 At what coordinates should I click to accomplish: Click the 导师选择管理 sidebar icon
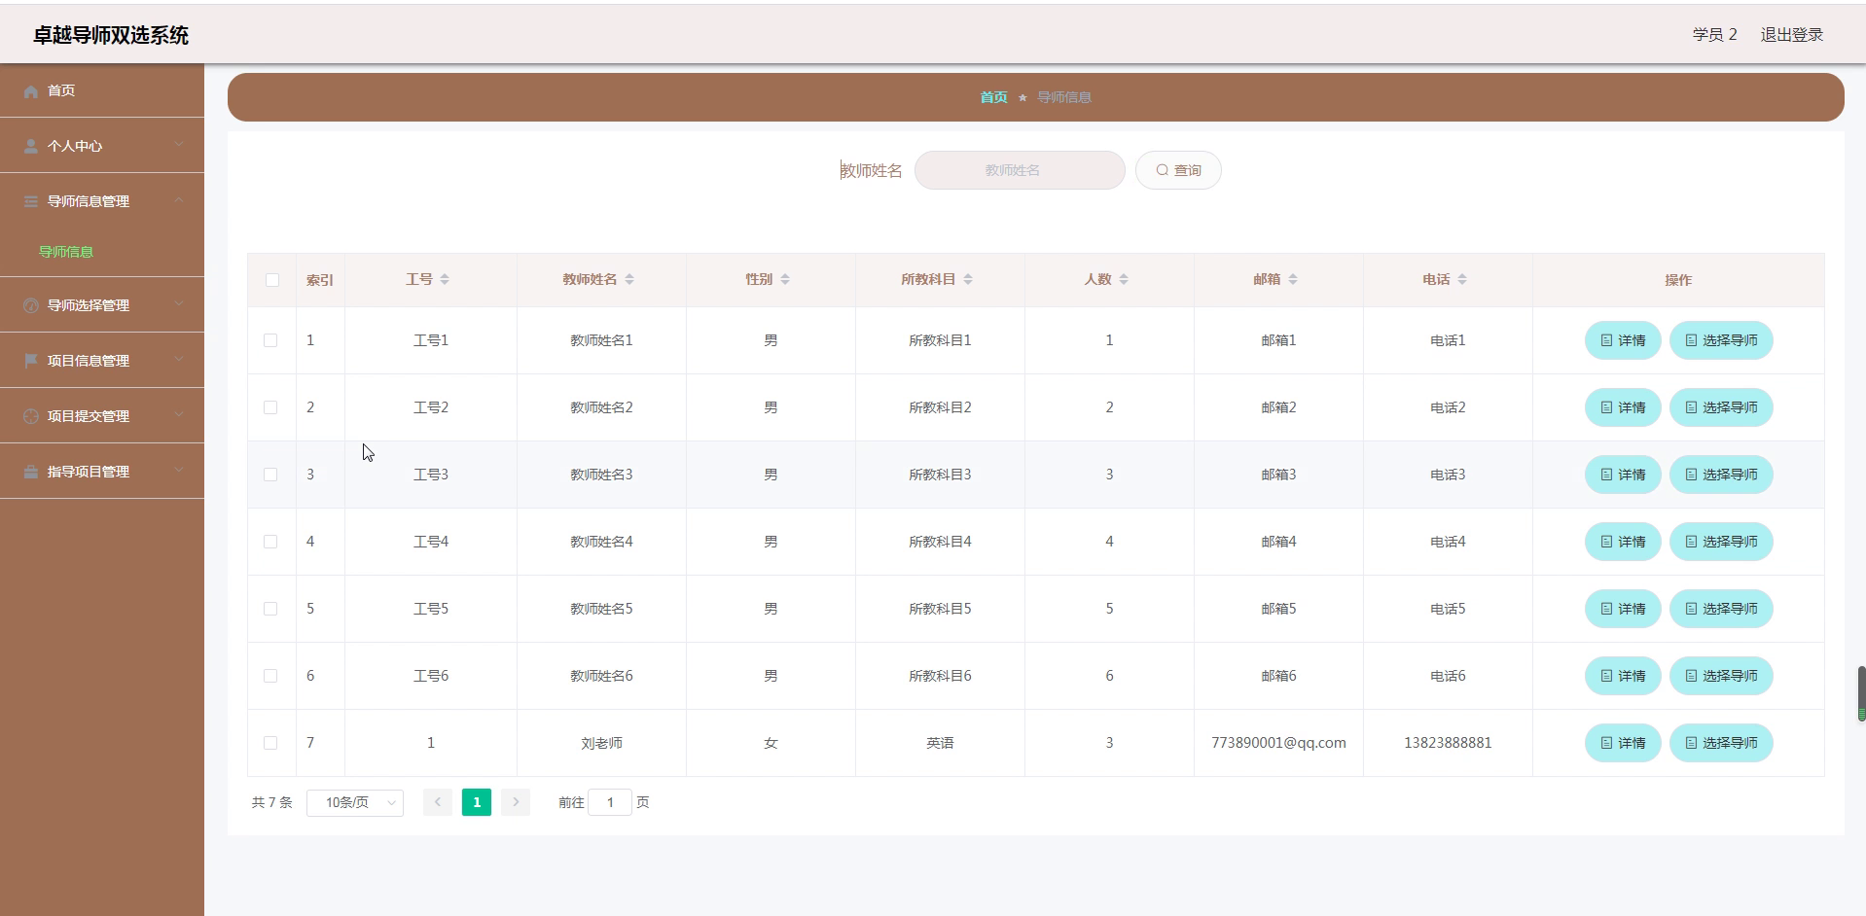30,304
